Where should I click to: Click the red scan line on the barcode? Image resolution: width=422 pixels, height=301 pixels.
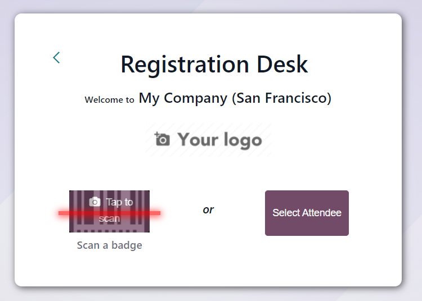pos(109,213)
